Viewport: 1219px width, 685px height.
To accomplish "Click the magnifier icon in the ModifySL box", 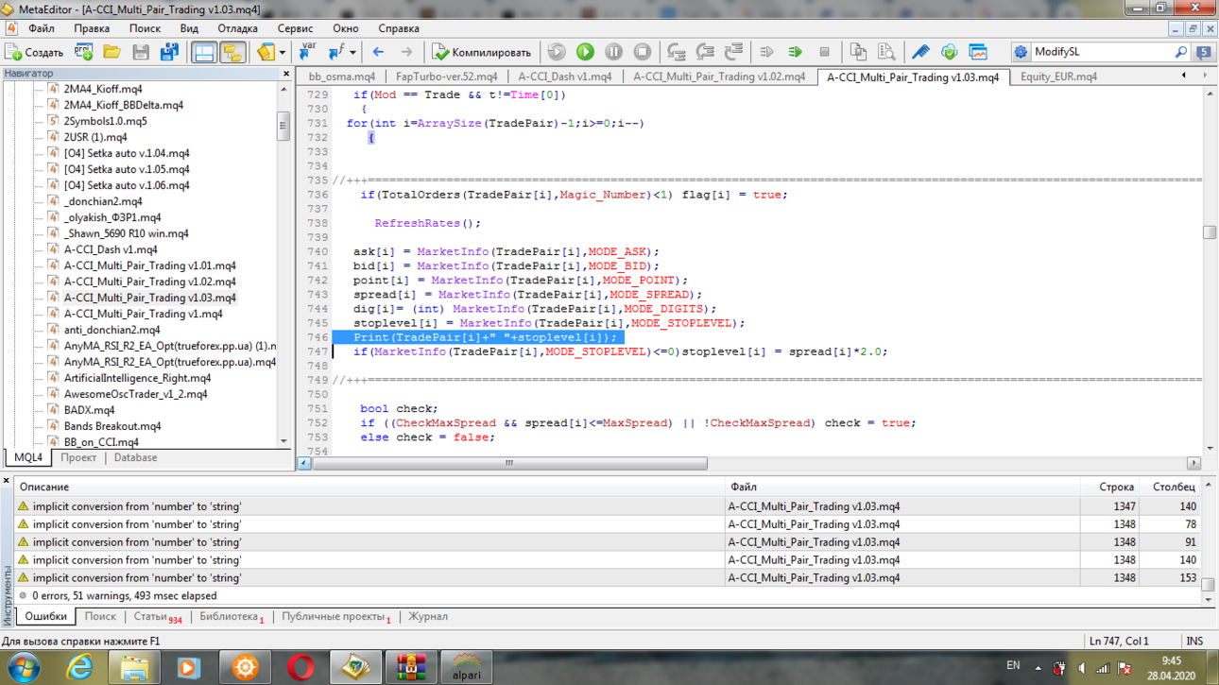I will (1180, 52).
